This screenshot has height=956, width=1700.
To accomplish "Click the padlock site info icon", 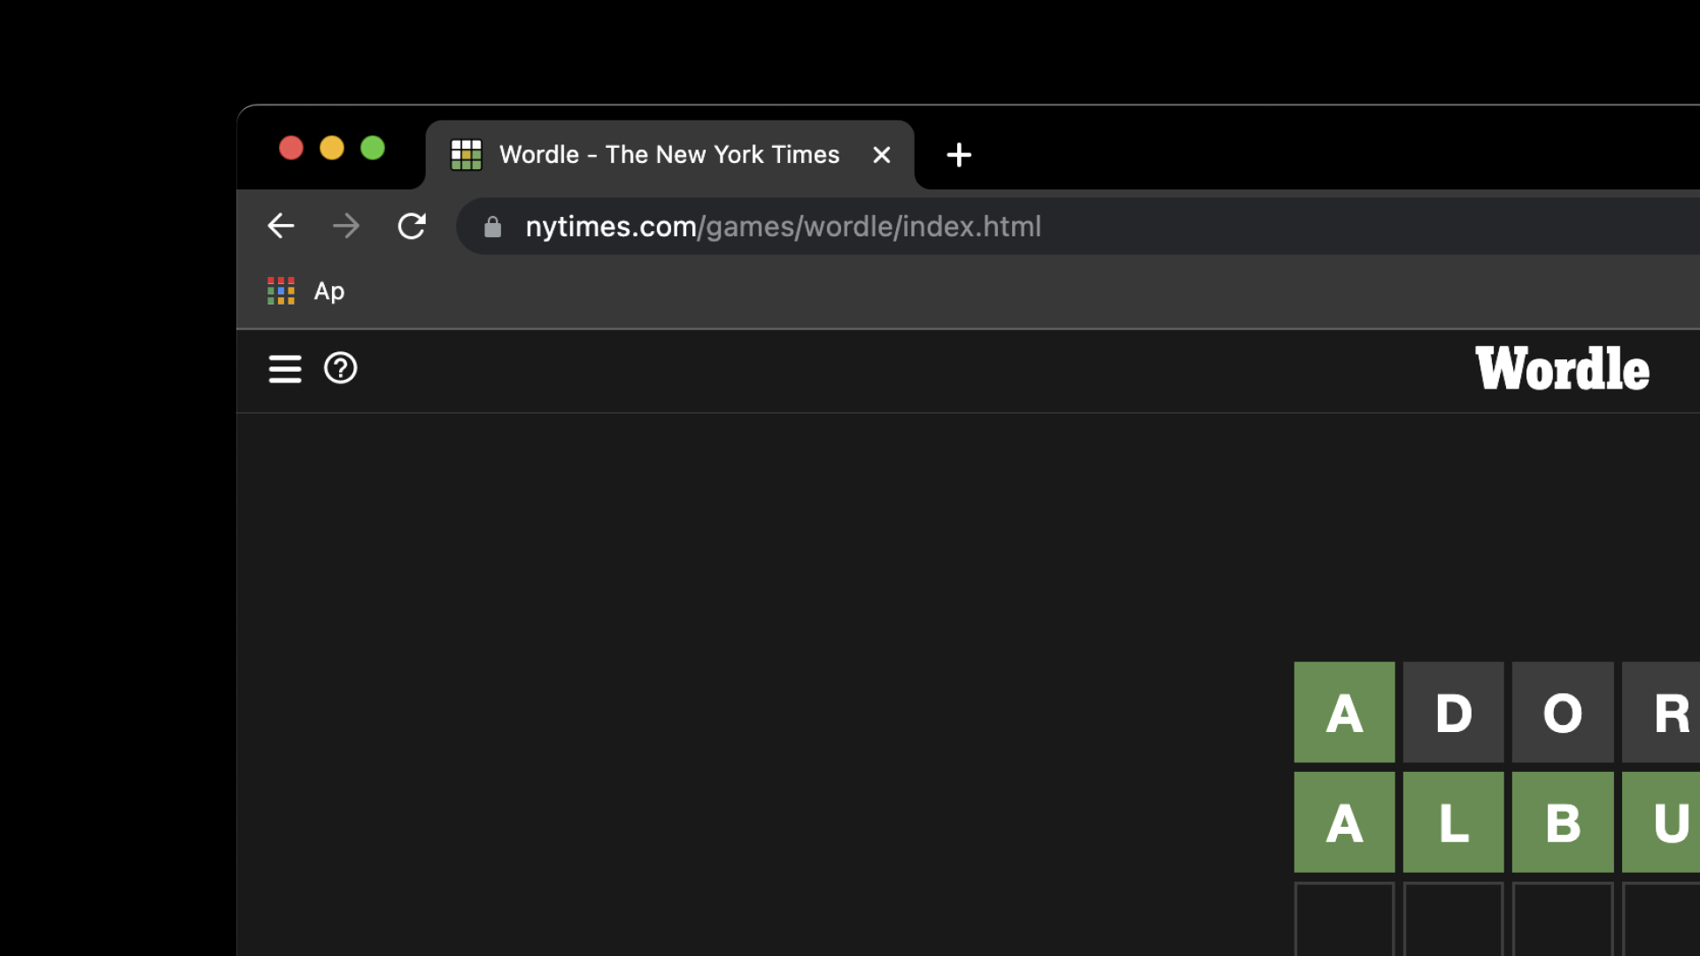I will pyautogui.click(x=493, y=227).
